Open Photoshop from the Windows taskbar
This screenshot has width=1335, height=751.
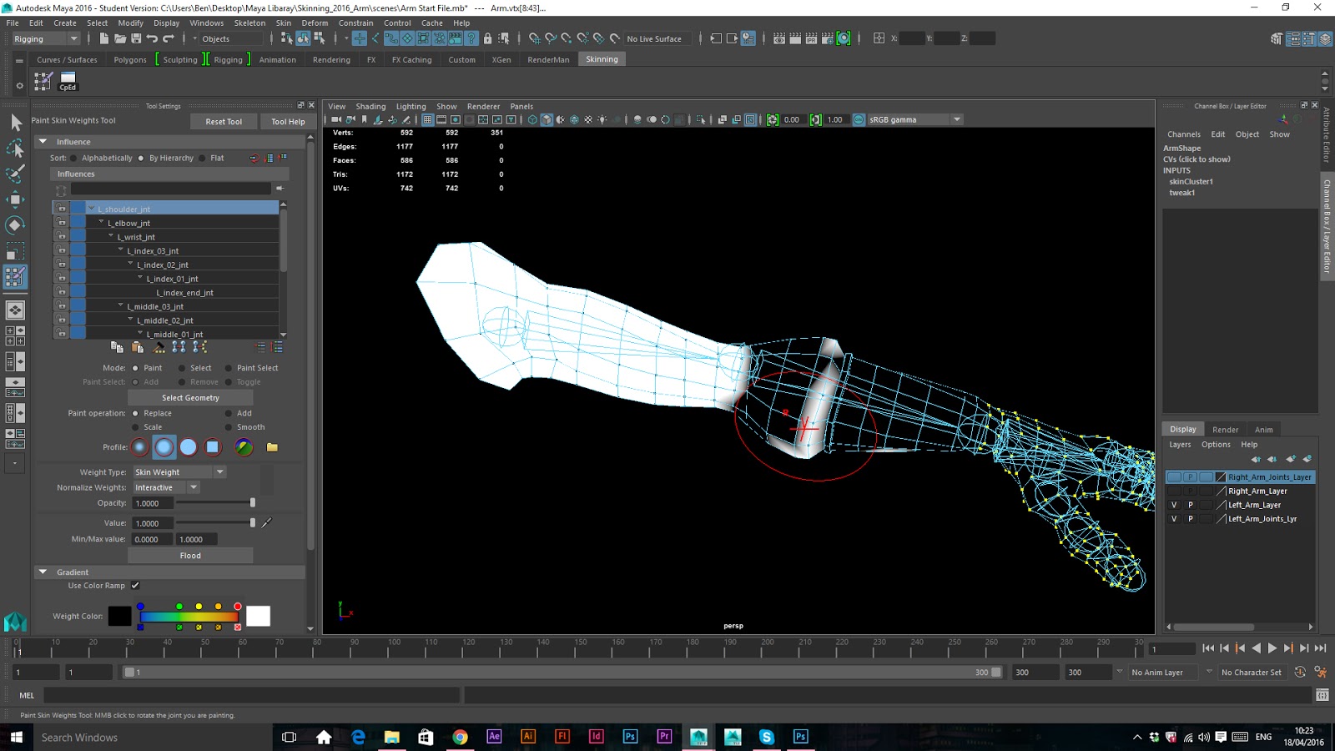[630, 737]
